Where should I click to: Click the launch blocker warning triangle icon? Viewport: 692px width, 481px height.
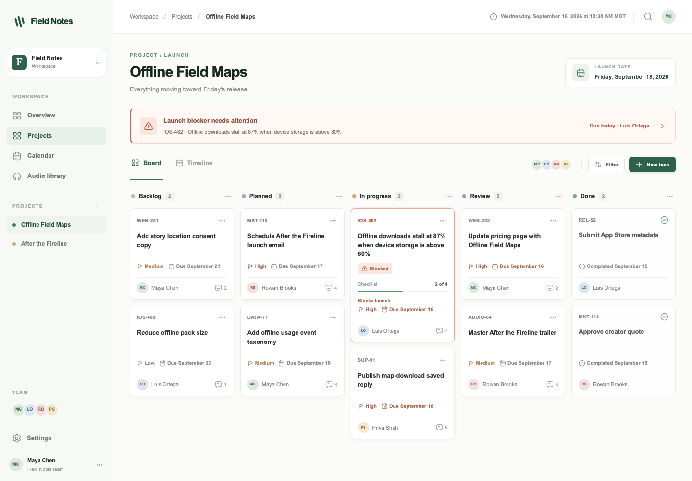click(148, 126)
